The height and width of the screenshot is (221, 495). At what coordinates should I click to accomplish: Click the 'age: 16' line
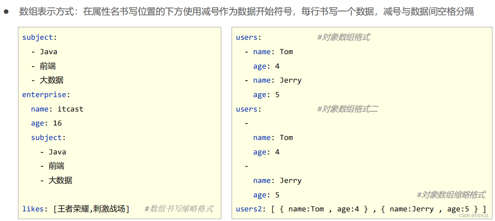coord(46,123)
